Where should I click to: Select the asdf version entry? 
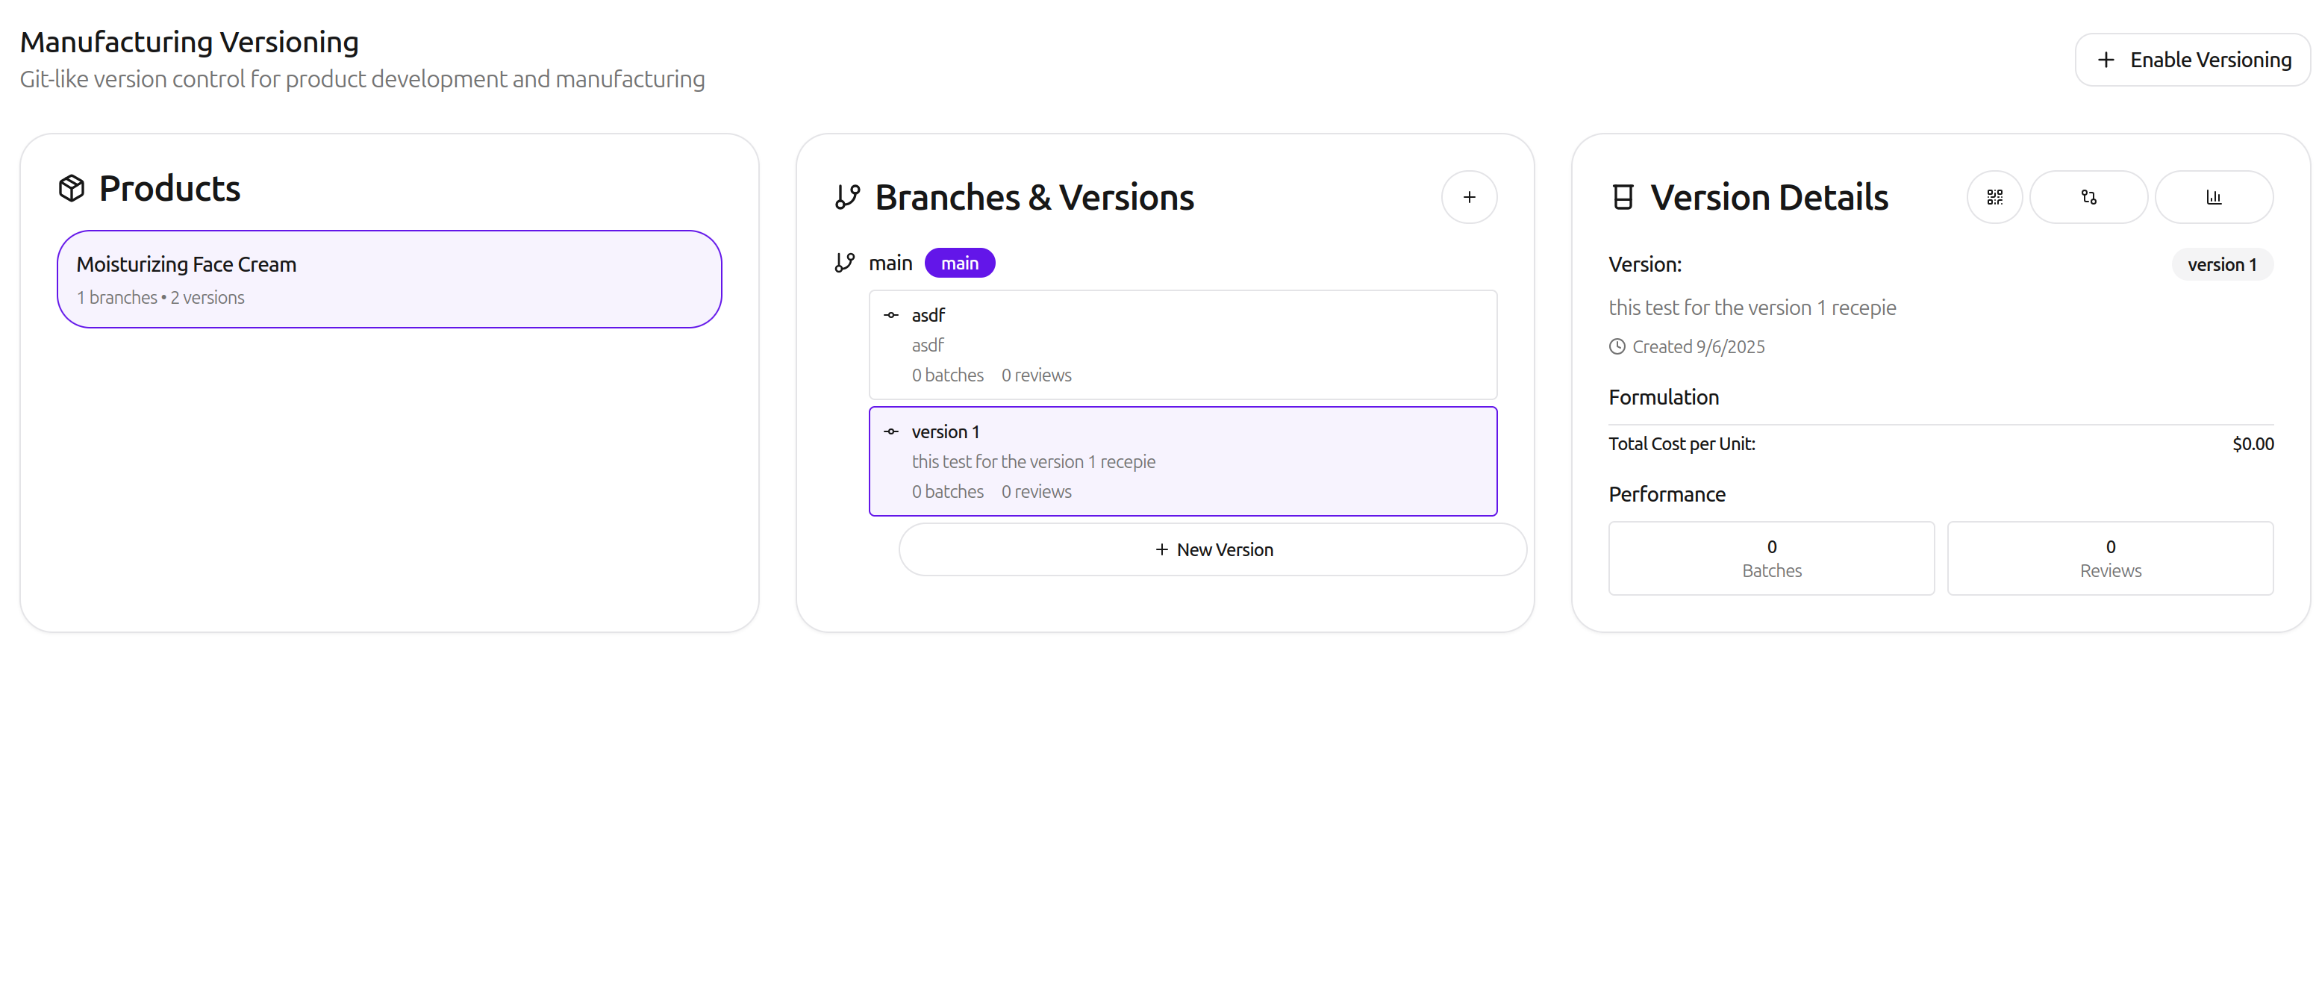pos(1182,344)
